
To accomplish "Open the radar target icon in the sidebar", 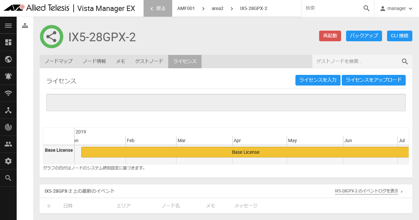I will (8, 127).
